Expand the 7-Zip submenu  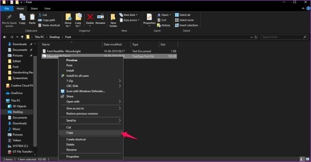tap(91, 81)
